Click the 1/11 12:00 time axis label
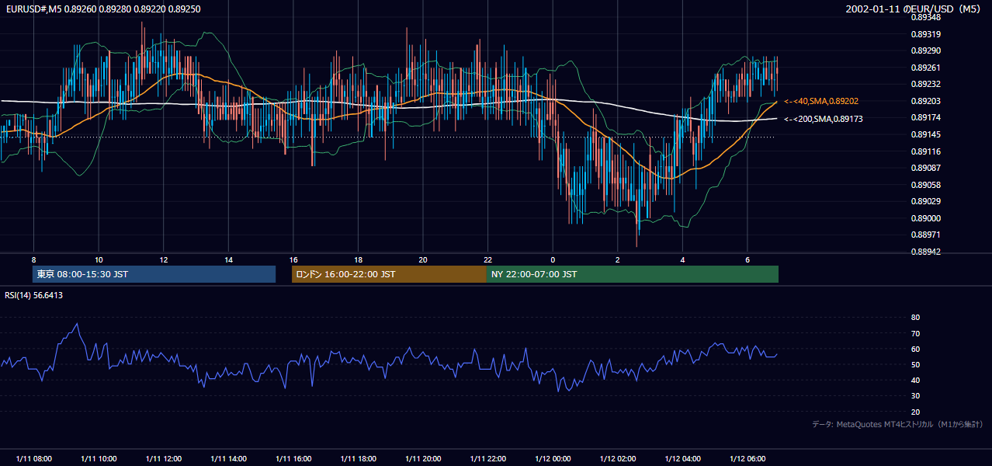992x466 pixels. click(x=163, y=459)
